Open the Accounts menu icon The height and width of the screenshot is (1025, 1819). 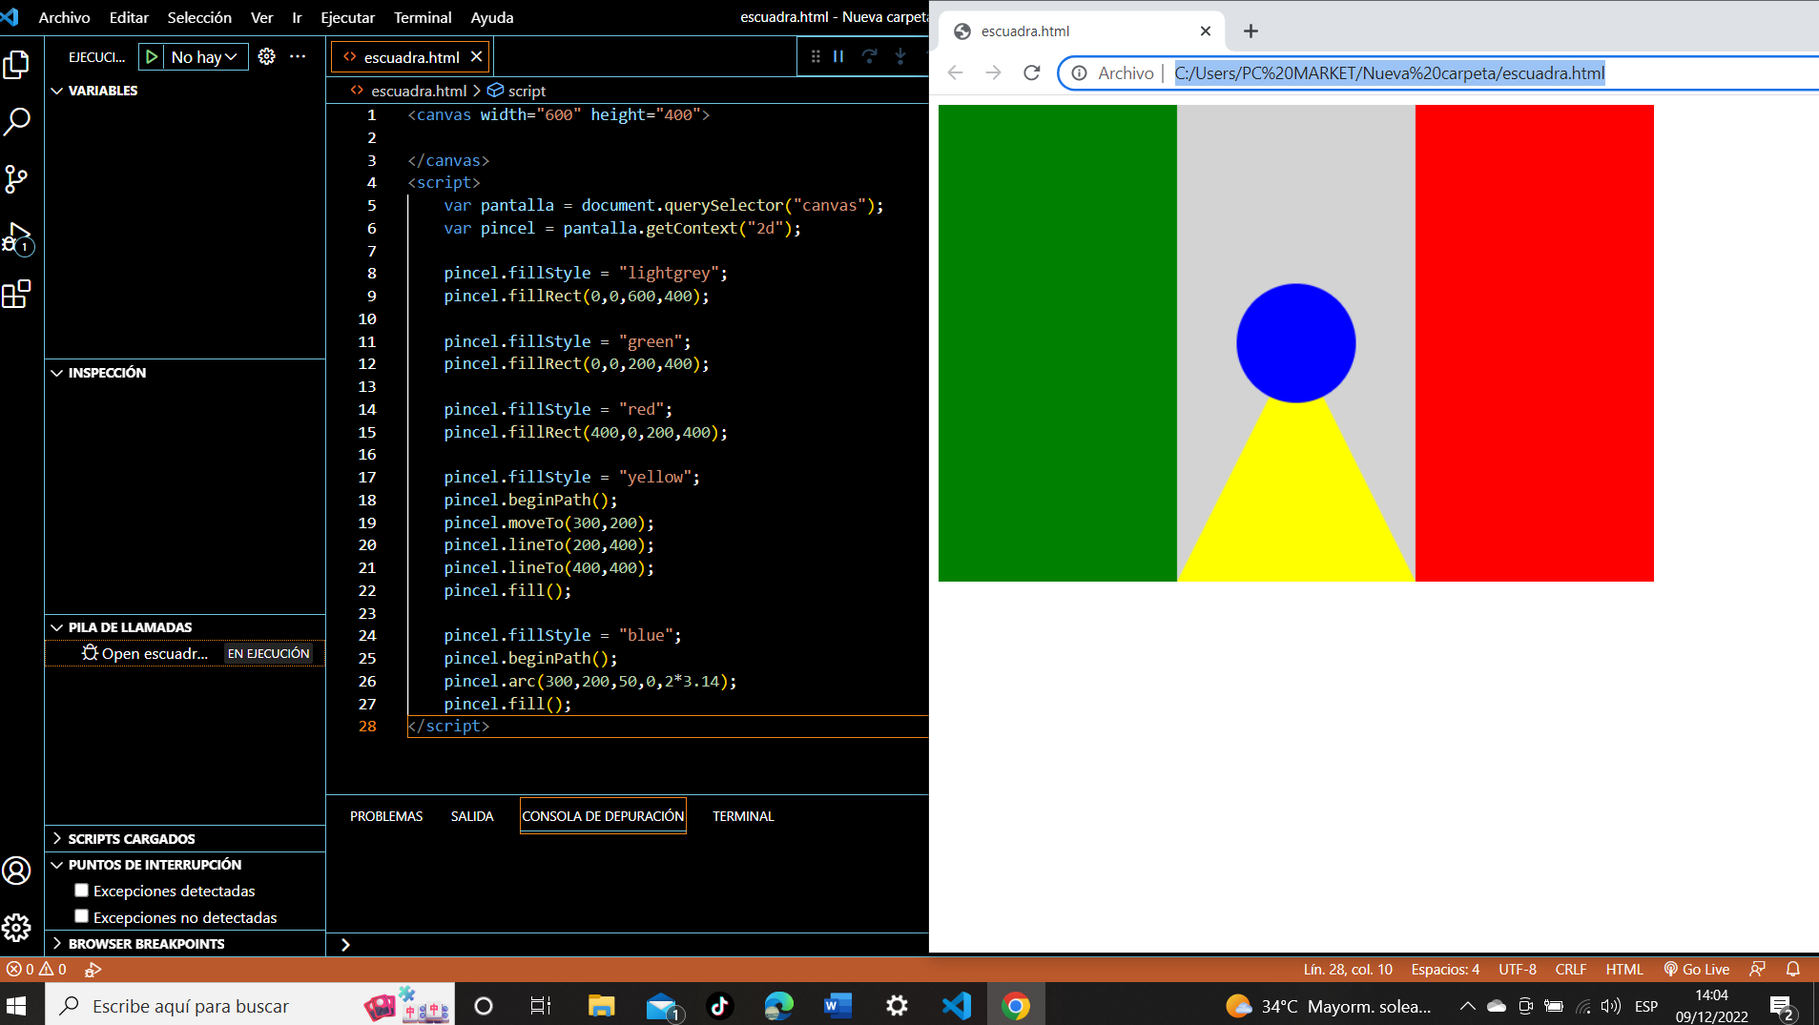[17, 871]
